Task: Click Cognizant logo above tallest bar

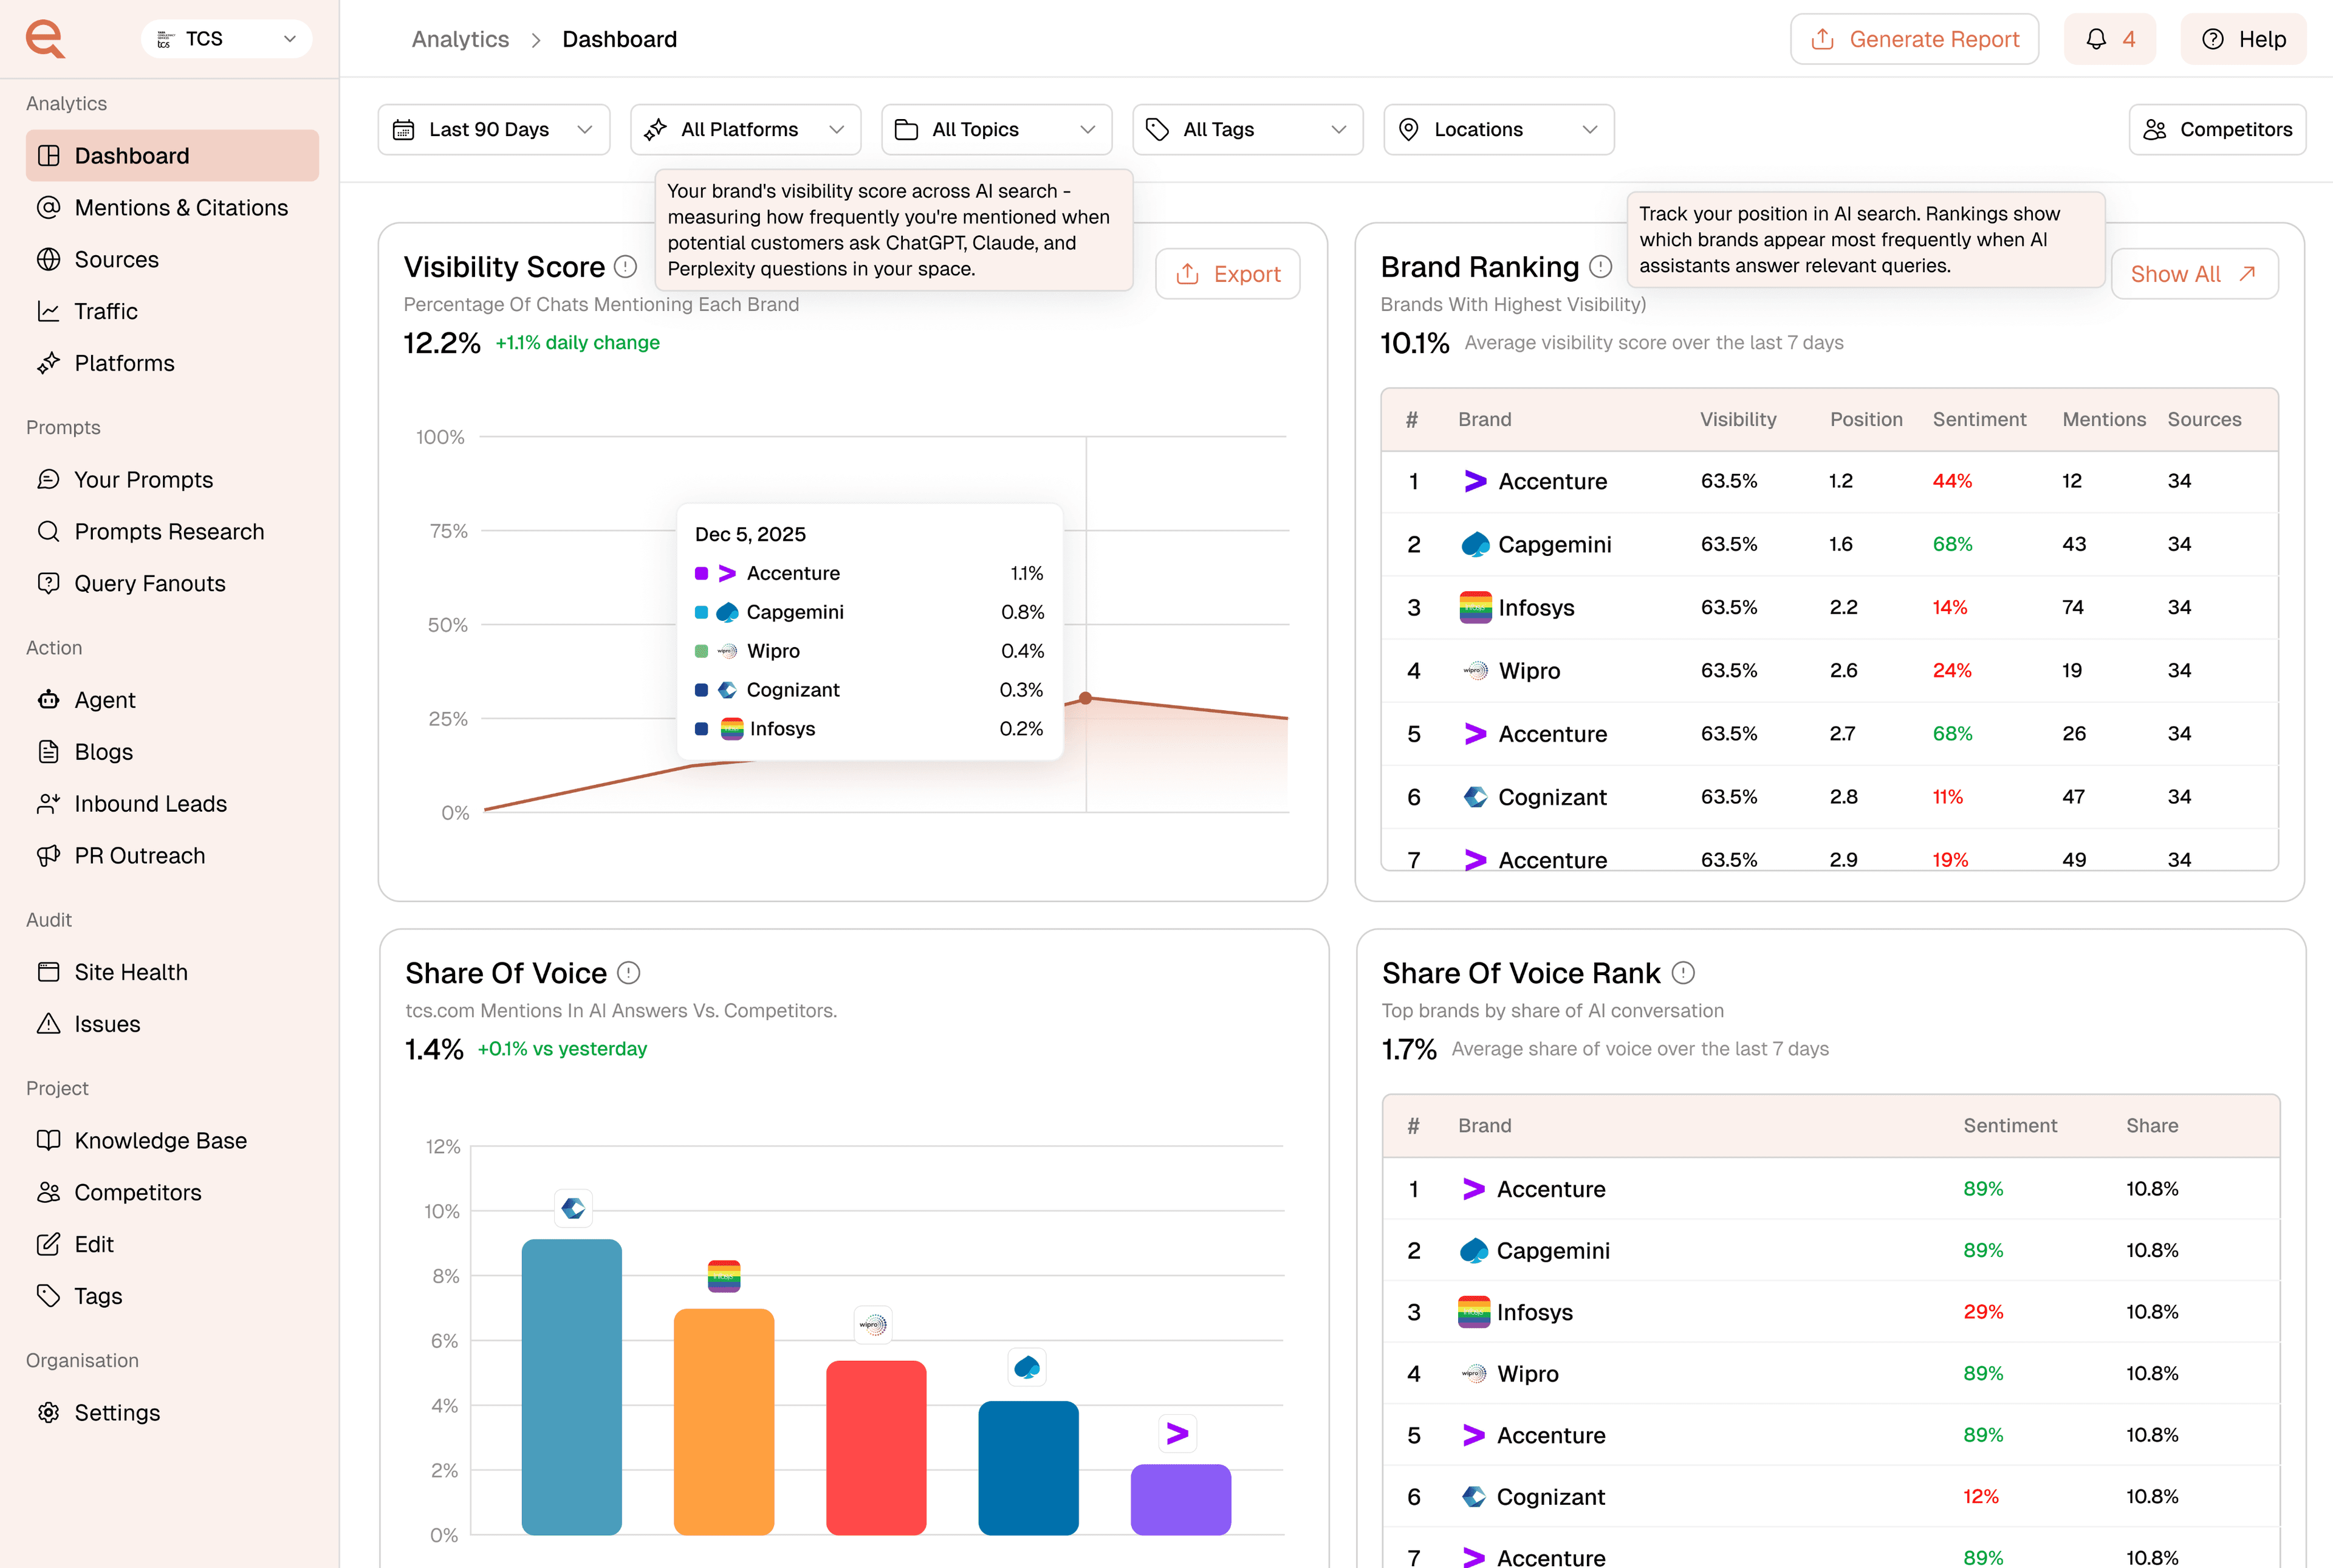Action: pyautogui.click(x=573, y=1209)
